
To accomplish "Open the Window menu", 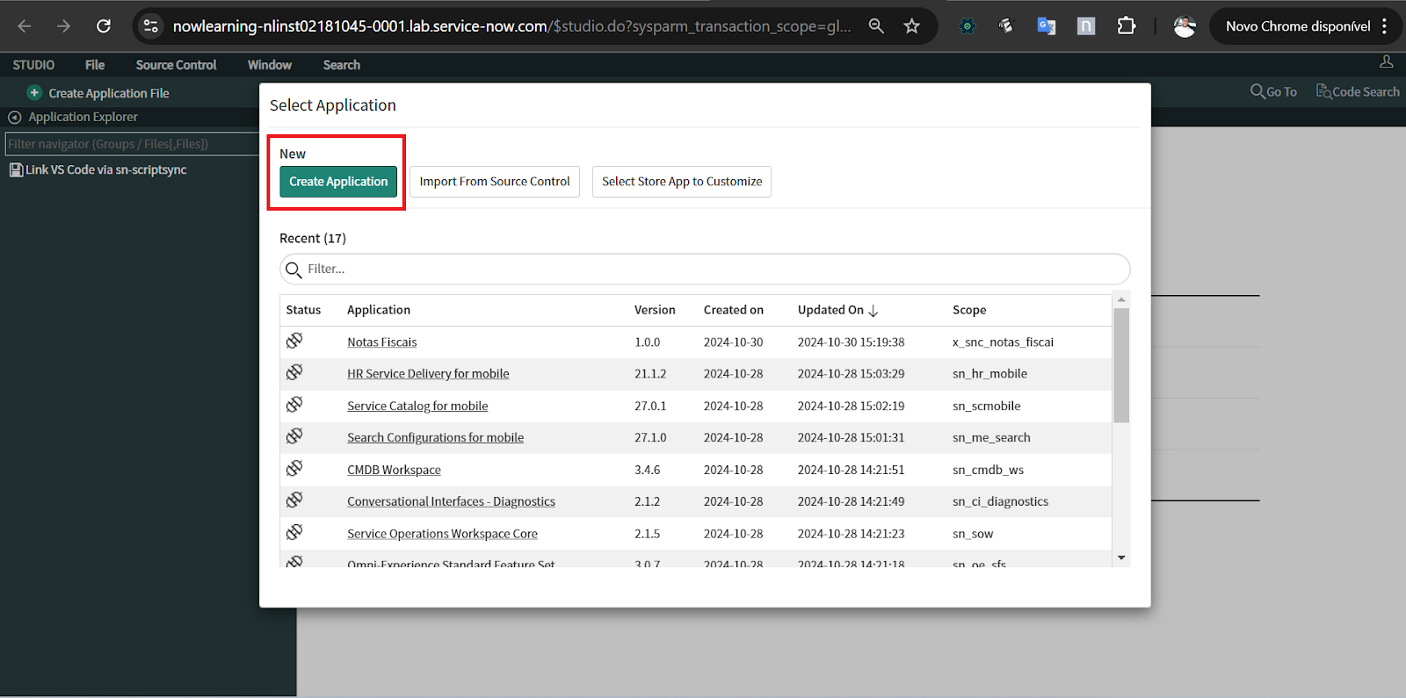I will click(x=270, y=65).
